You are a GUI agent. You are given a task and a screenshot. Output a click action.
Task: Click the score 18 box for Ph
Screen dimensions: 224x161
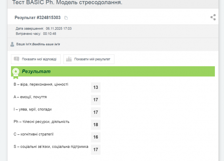point(96,125)
